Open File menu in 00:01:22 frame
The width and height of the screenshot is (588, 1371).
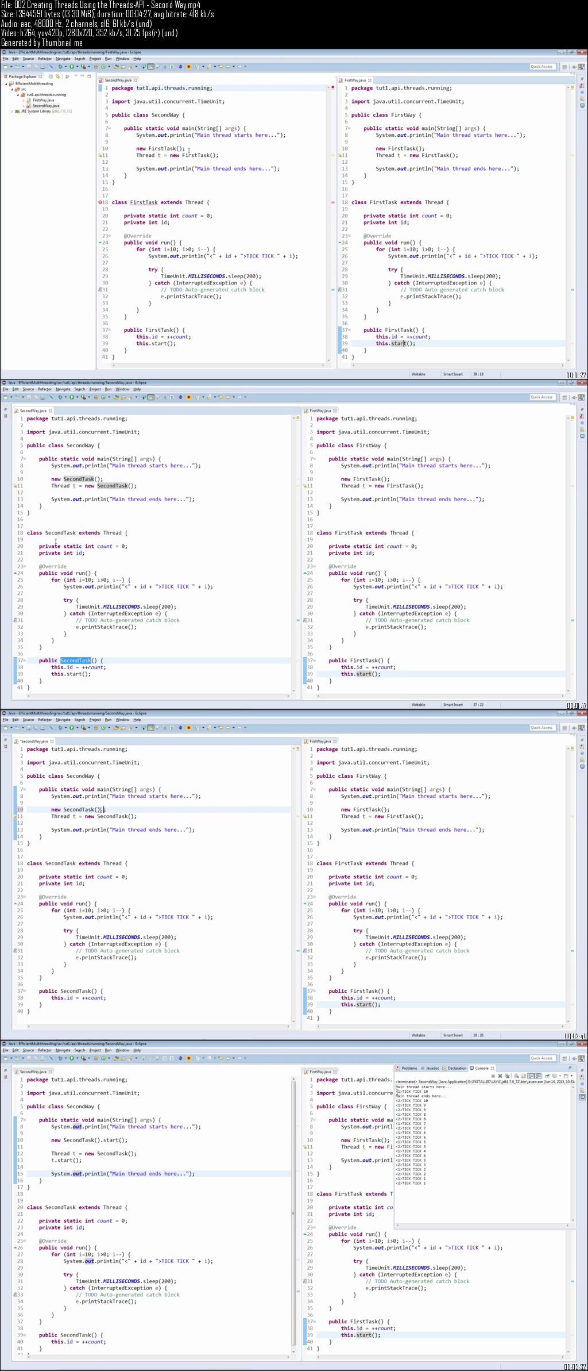5,59
